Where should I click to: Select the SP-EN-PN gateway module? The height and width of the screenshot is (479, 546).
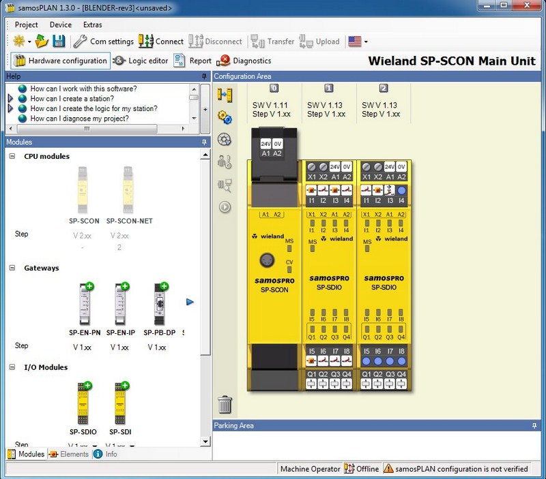pos(85,304)
